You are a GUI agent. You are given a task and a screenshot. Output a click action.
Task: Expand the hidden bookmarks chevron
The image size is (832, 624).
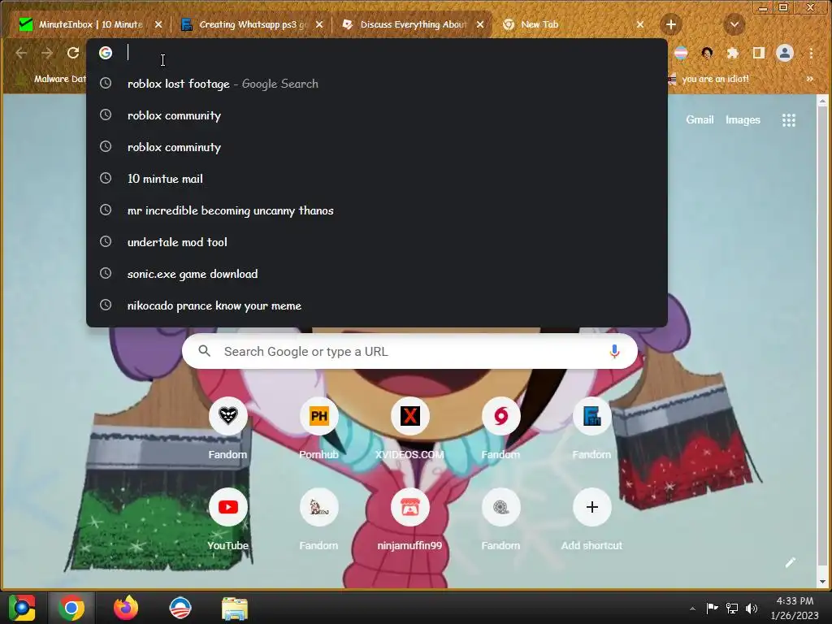pyautogui.click(x=810, y=79)
